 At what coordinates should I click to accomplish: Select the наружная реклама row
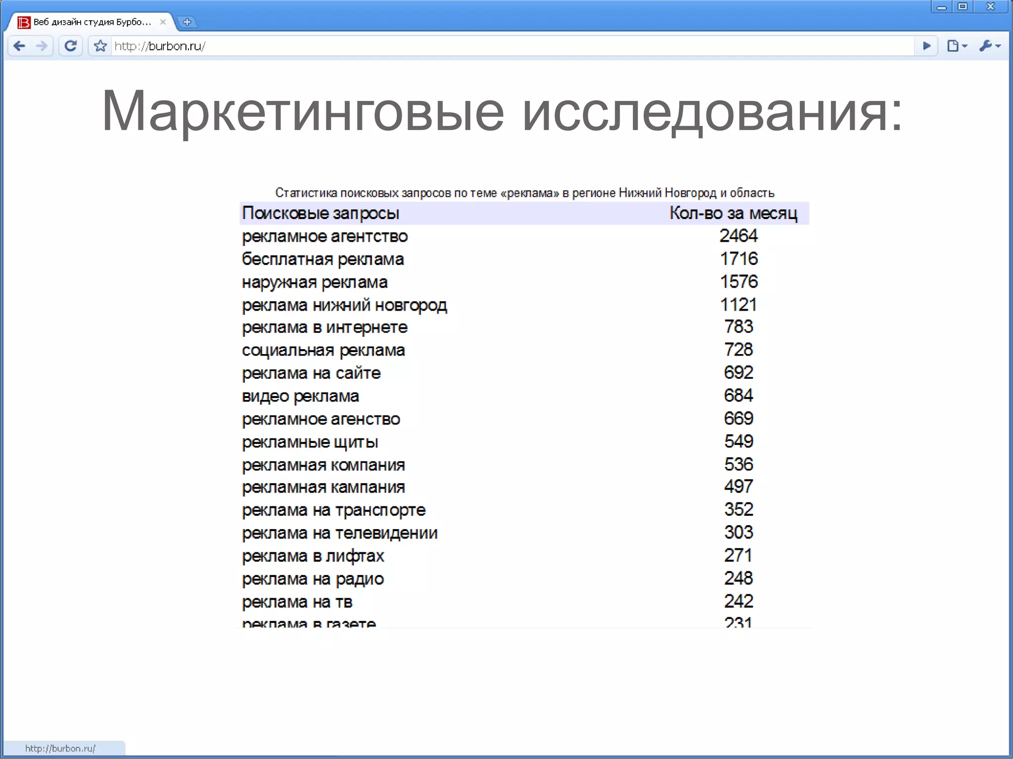point(524,282)
